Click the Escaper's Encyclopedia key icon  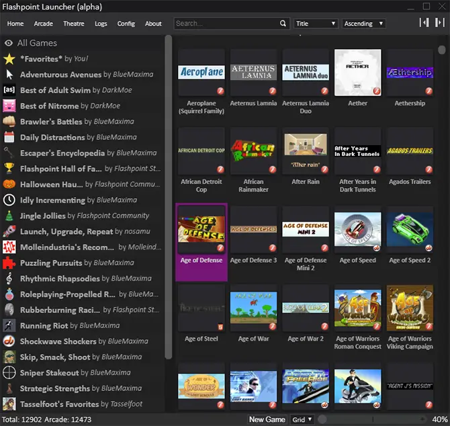(9, 153)
